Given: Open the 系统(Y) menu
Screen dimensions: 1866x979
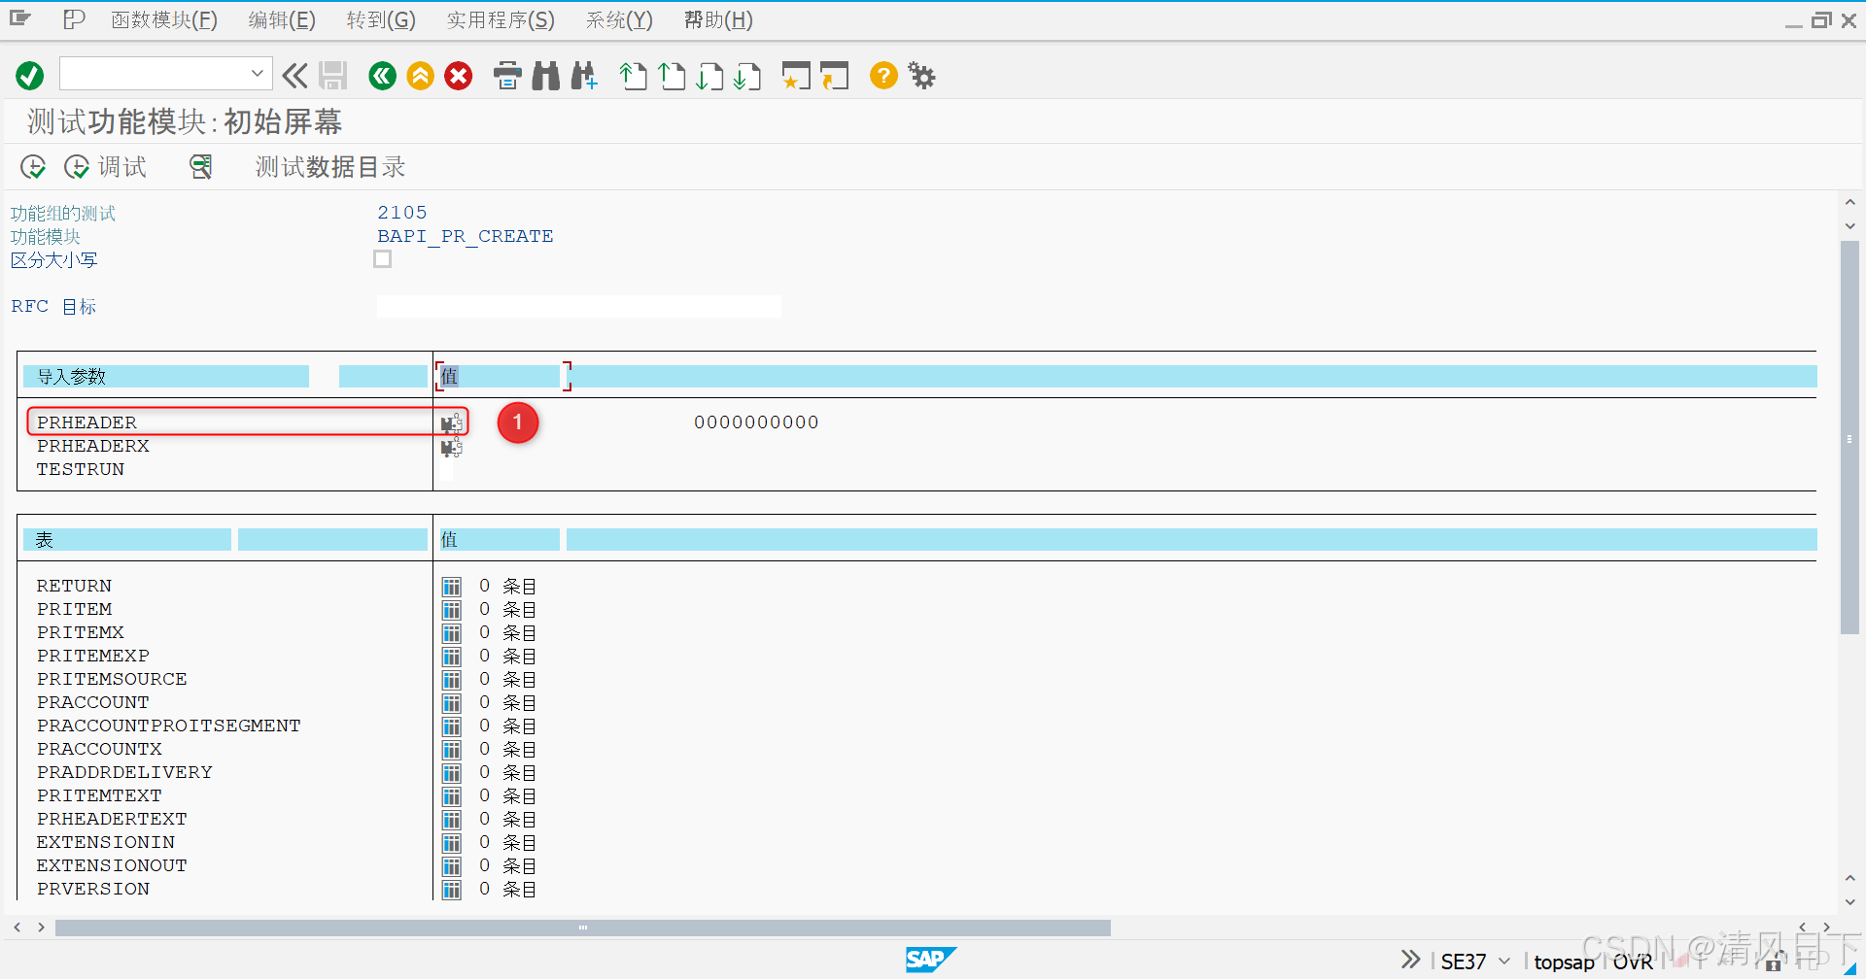Looking at the screenshot, I should (619, 20).
